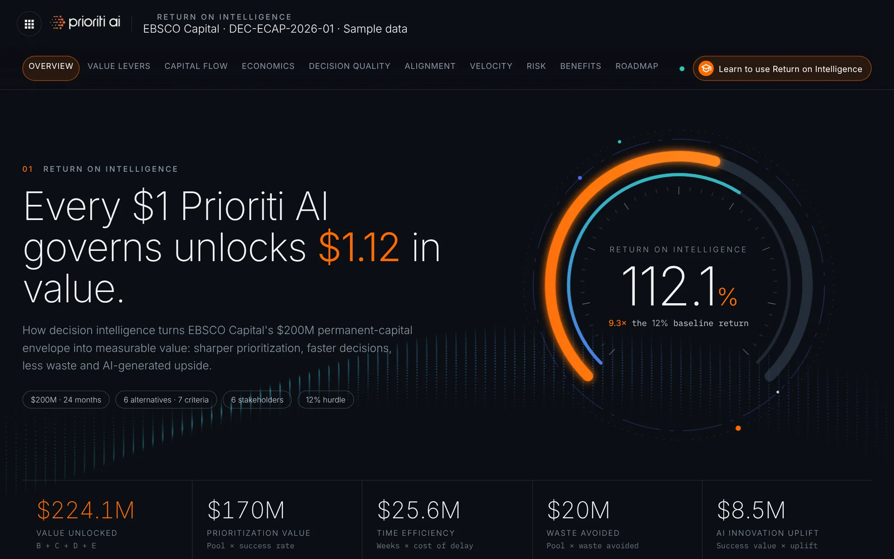The width and height of the screenshot is (894, 559).
Task: Click the 6 stakeholders chip
Action: pyautogui.click(x=257, y=400)
